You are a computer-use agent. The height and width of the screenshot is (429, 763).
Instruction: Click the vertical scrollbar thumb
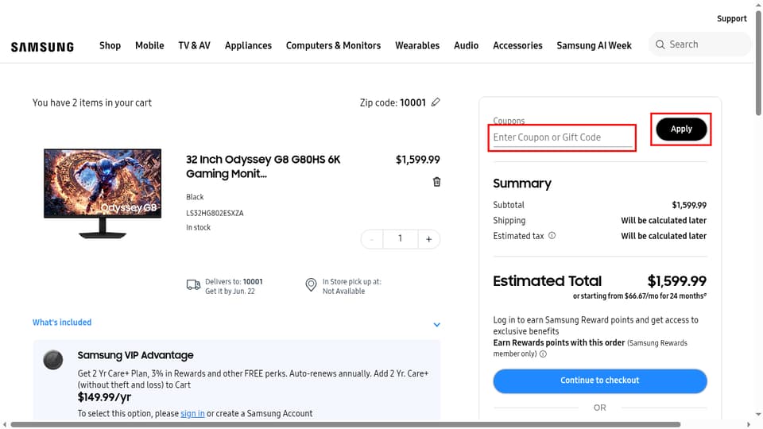click(758, 64)
